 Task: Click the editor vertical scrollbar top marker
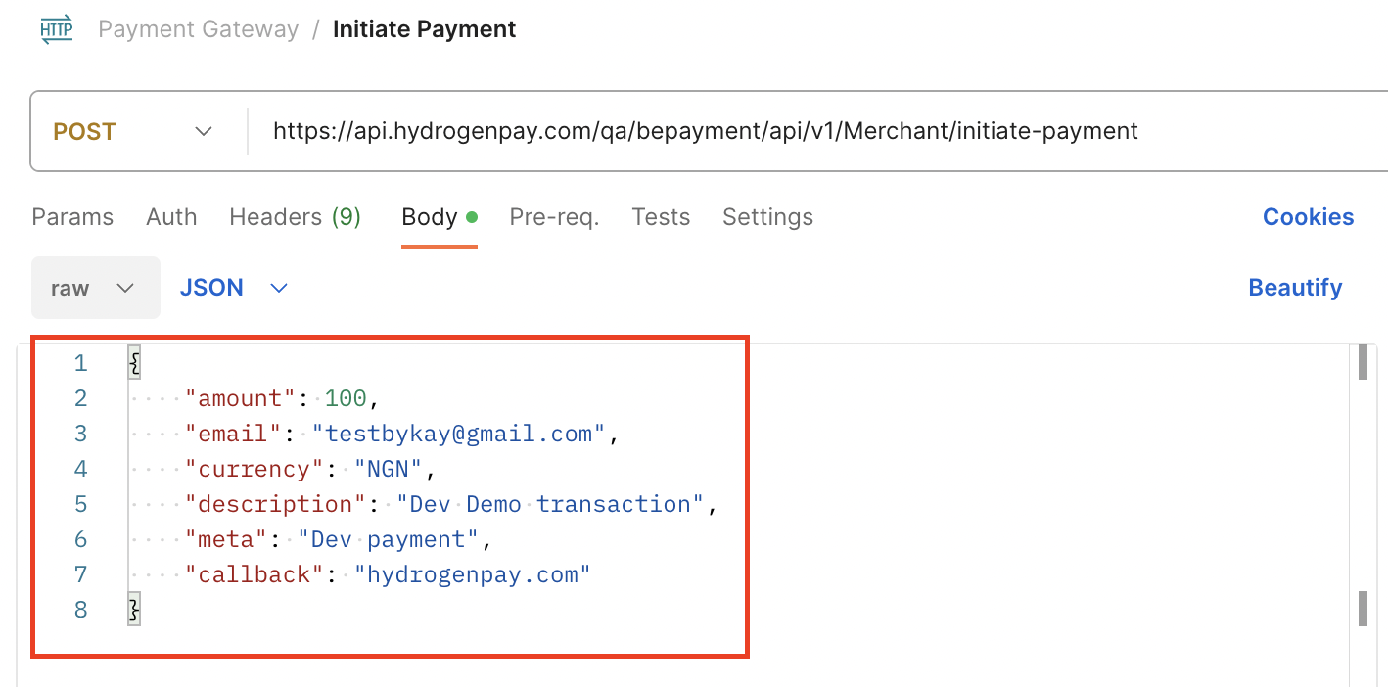click(x=1363, y=362)
